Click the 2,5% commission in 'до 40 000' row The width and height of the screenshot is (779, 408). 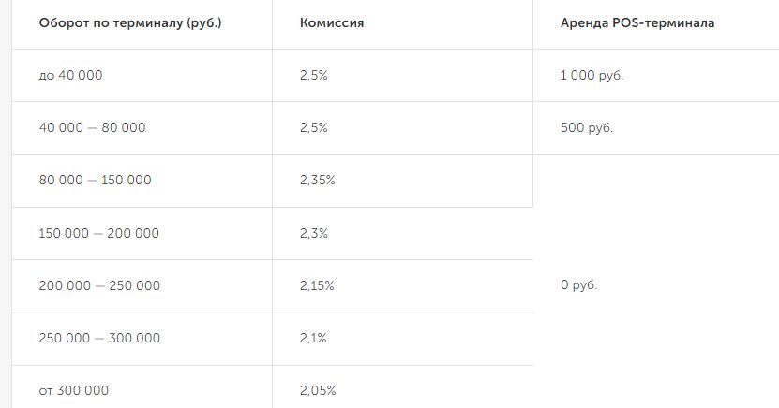(314, 76)
